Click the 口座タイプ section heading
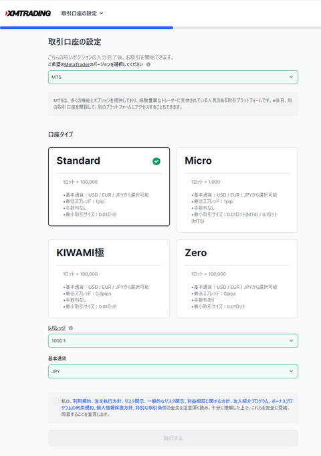 click(60, 134)
